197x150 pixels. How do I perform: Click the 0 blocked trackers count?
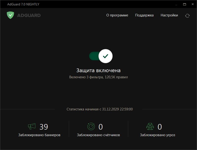tap(101, 127)
